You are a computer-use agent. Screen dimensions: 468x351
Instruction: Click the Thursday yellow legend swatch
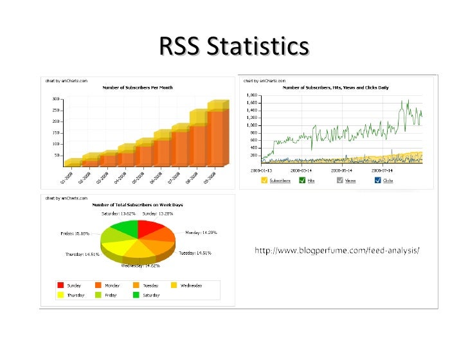tap(60, 295)
